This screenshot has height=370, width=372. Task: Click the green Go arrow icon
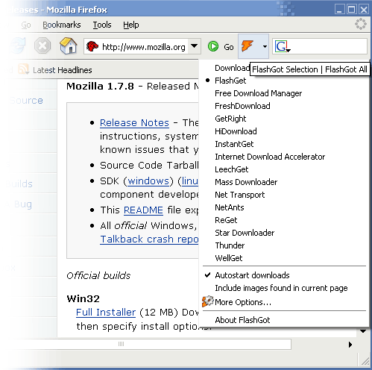click(x=213, y=46)
